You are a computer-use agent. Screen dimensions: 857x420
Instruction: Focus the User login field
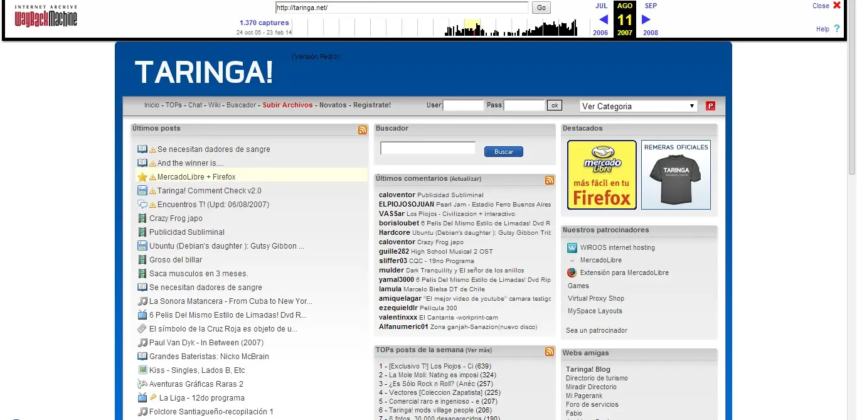pos(464,105)
